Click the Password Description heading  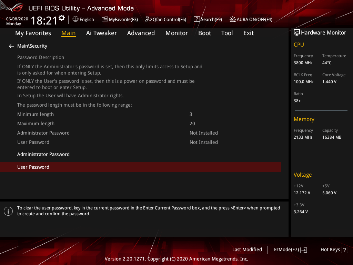click(x=41, y=58)
